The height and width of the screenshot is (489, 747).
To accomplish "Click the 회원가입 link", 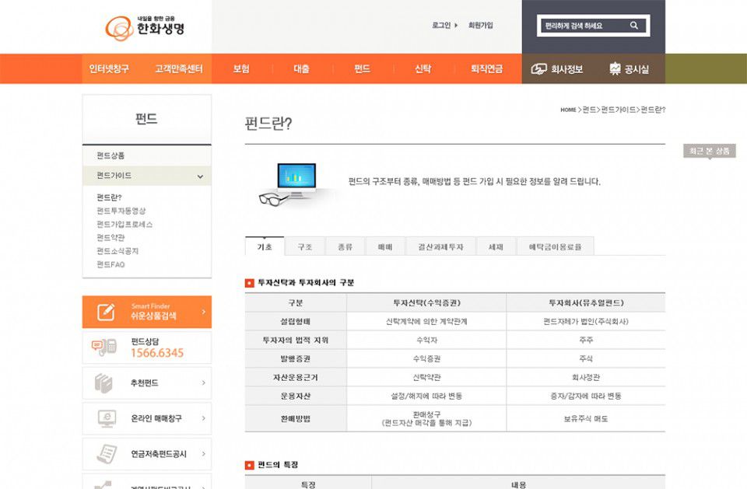I will 480,26.
